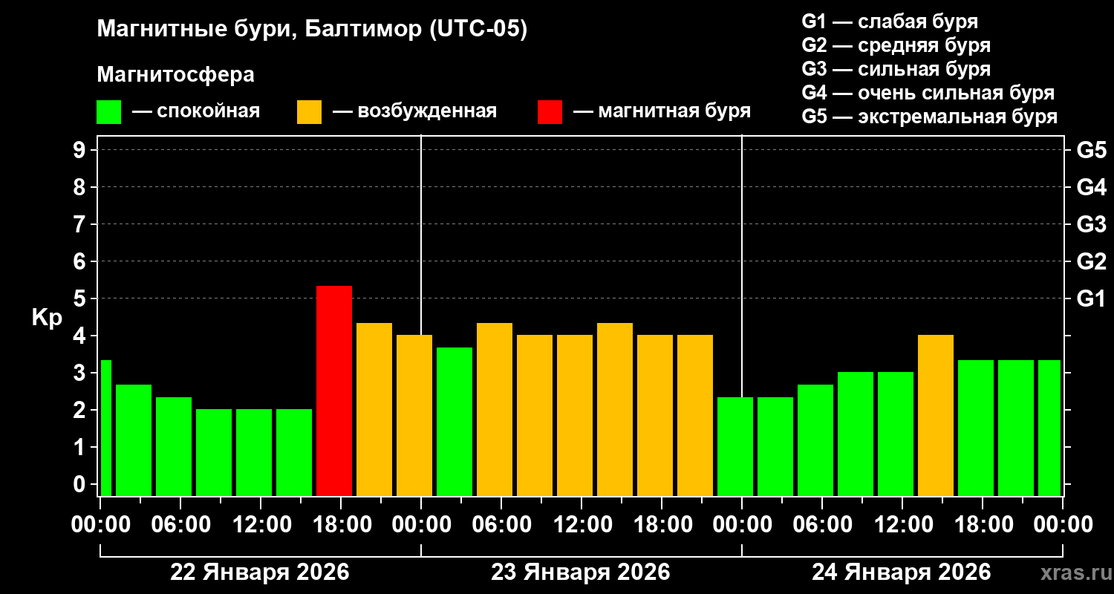Click the '— спокойная' legend label
Image resolution: width=1114 pixels, height=594 pixels.
[196, 111]
